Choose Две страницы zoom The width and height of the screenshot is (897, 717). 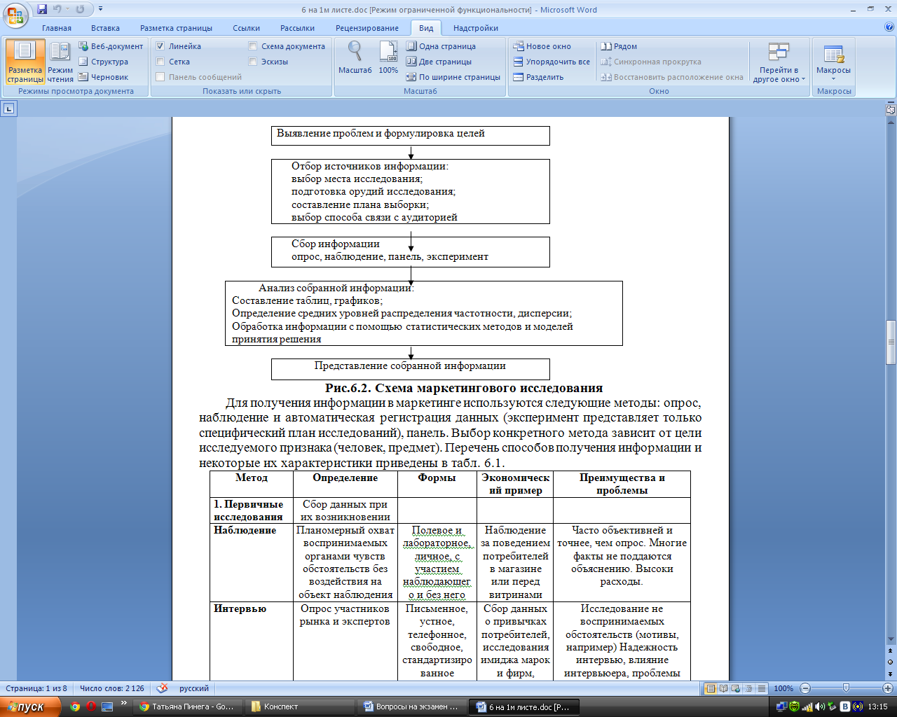coord(439,62)
